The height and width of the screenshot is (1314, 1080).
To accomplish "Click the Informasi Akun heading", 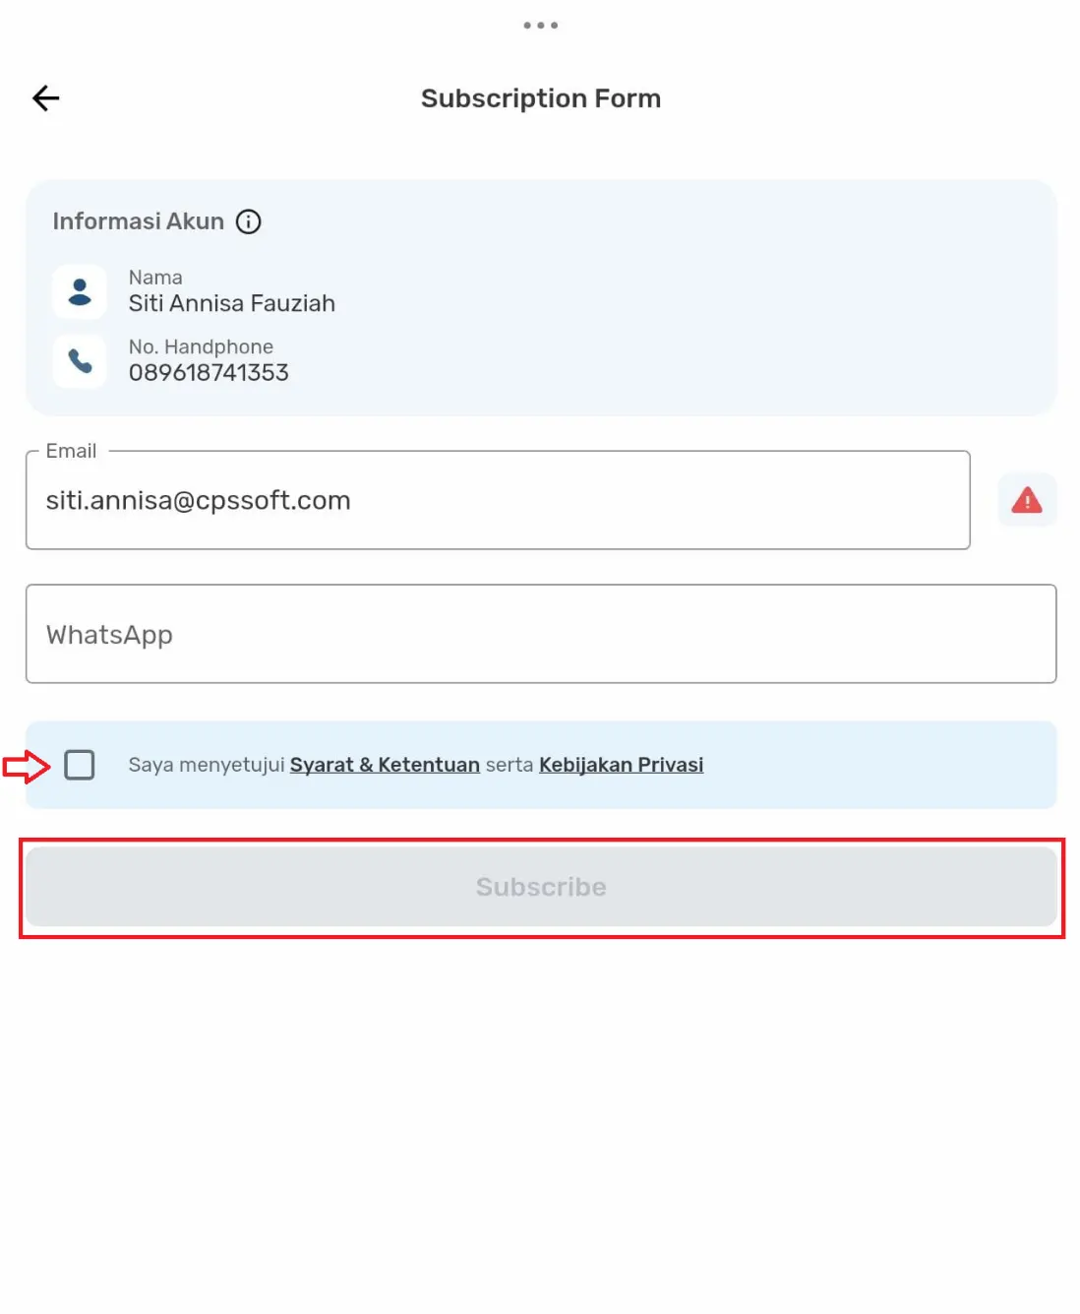I will click(139, 221).
